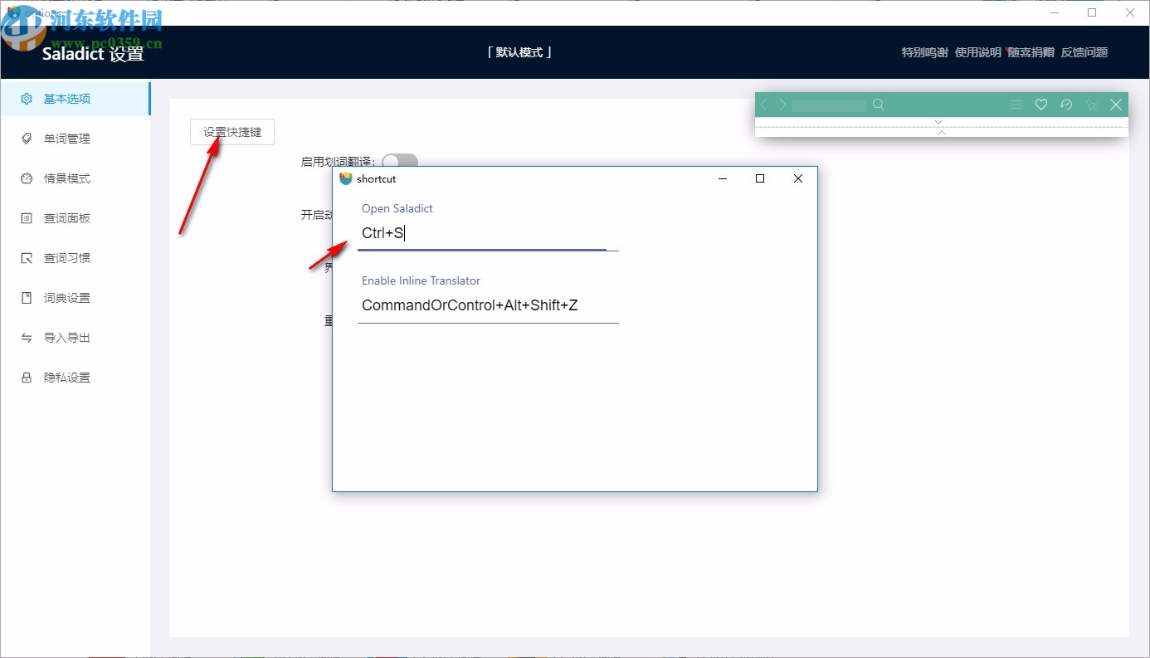Image resolution: width=1150 pixels, height=658 pixels.
Task: Click the 设置快捷键 button
Action: pos(232,132)
